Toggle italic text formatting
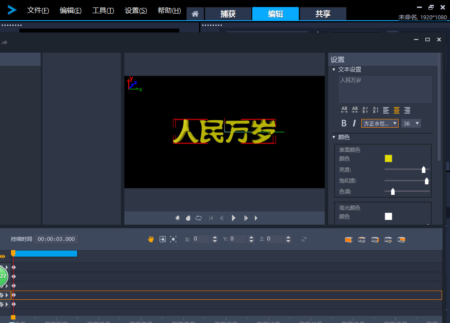The height and width of the screenshot is (323, 450). tap(355, 123)
